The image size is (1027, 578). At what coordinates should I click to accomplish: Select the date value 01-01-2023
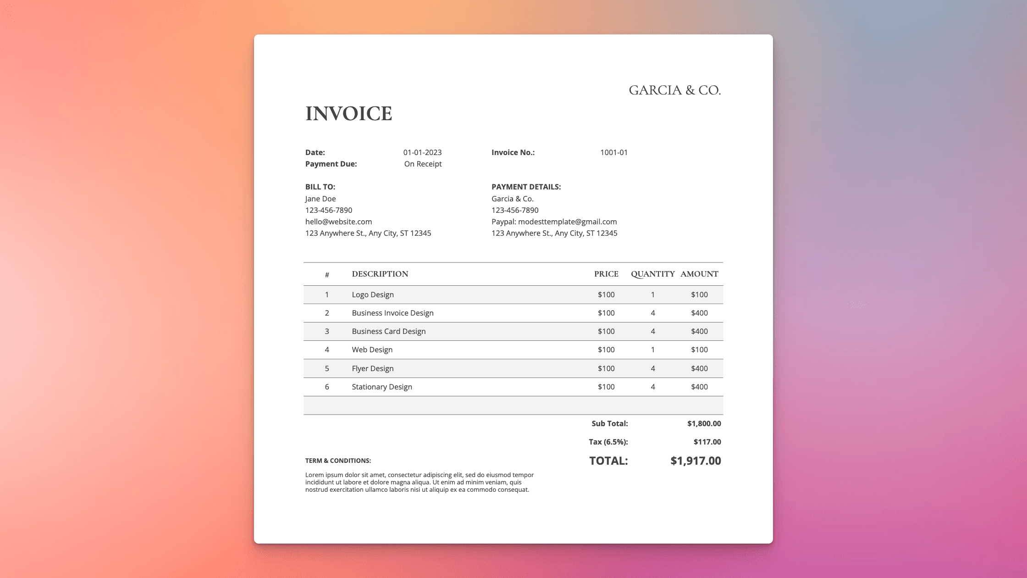[422, 152]
